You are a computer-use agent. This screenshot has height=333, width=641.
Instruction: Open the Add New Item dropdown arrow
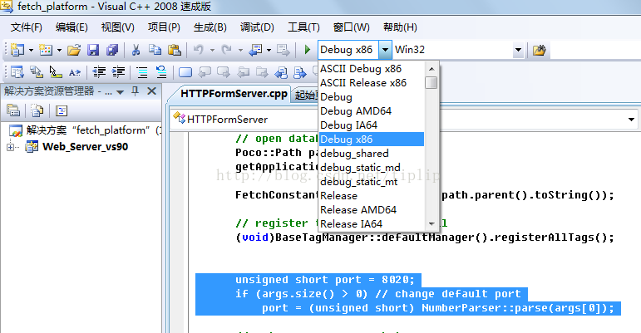coord(59,50)
